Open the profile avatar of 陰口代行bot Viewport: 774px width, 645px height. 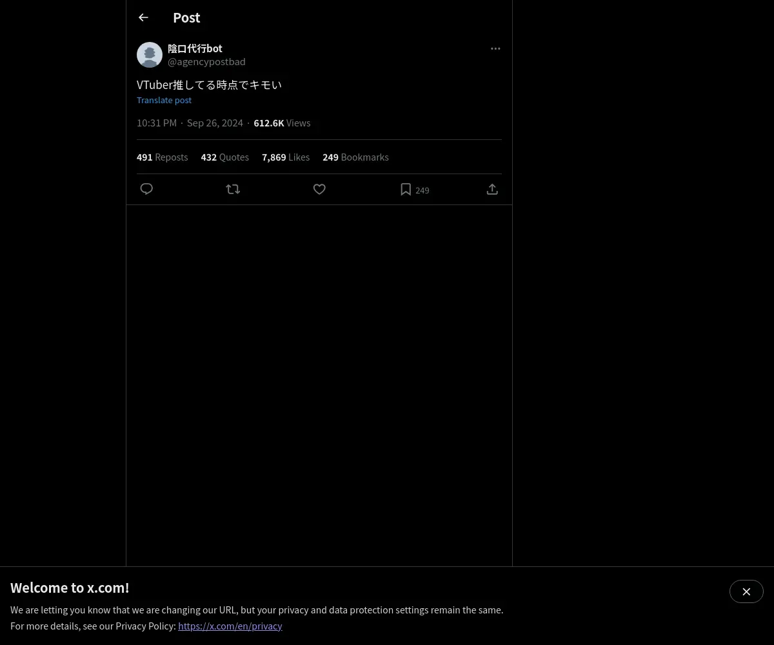coord(150,55)
